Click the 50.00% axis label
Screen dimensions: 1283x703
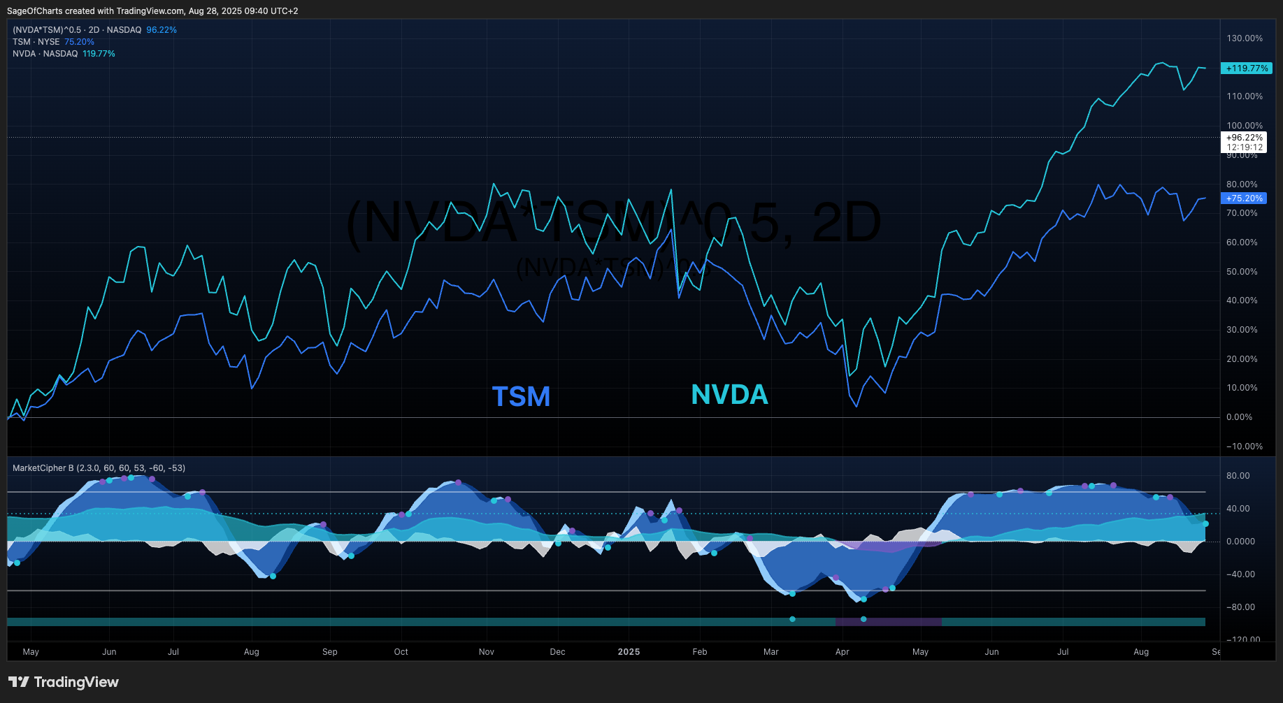tap(1242, 272)
